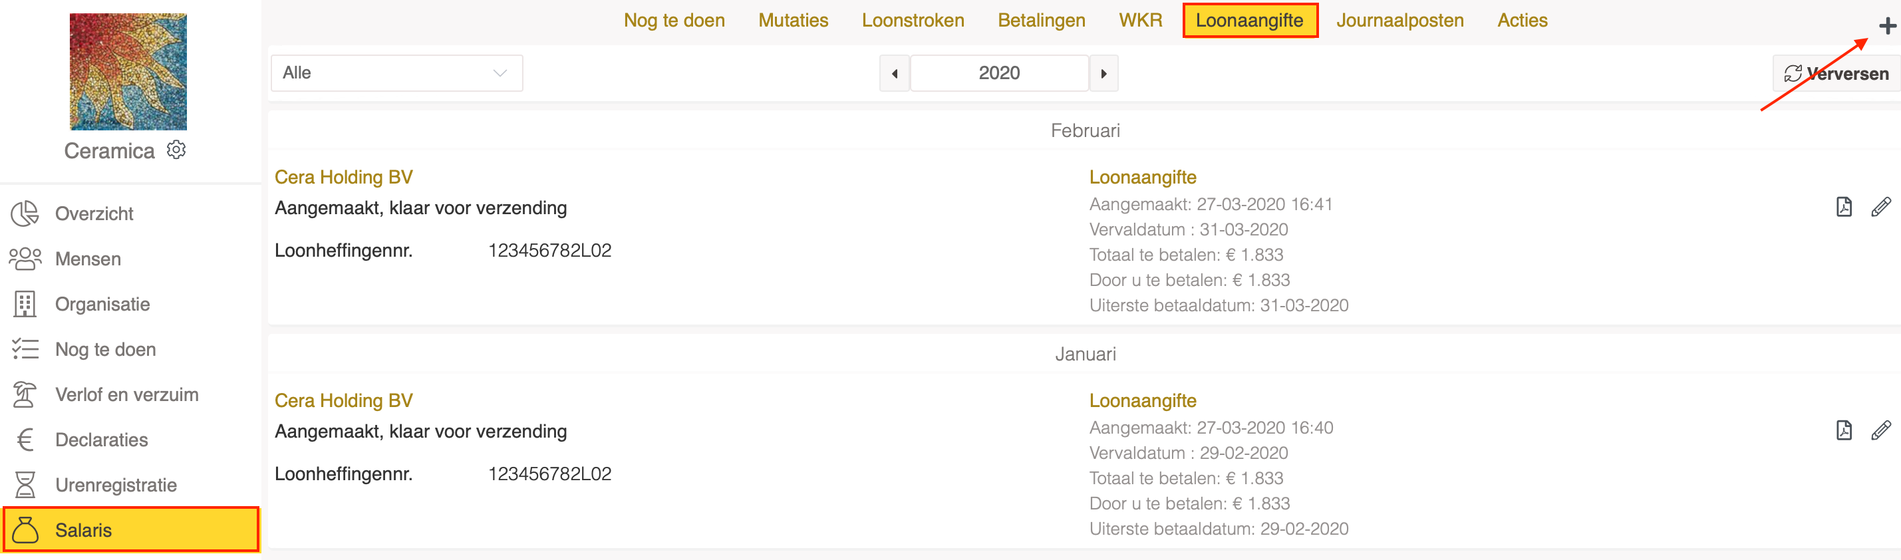The image size is (1901, 560).
Task: Open PDF icon for Januari loonaangifte
Action: [x=1843, y=430]
